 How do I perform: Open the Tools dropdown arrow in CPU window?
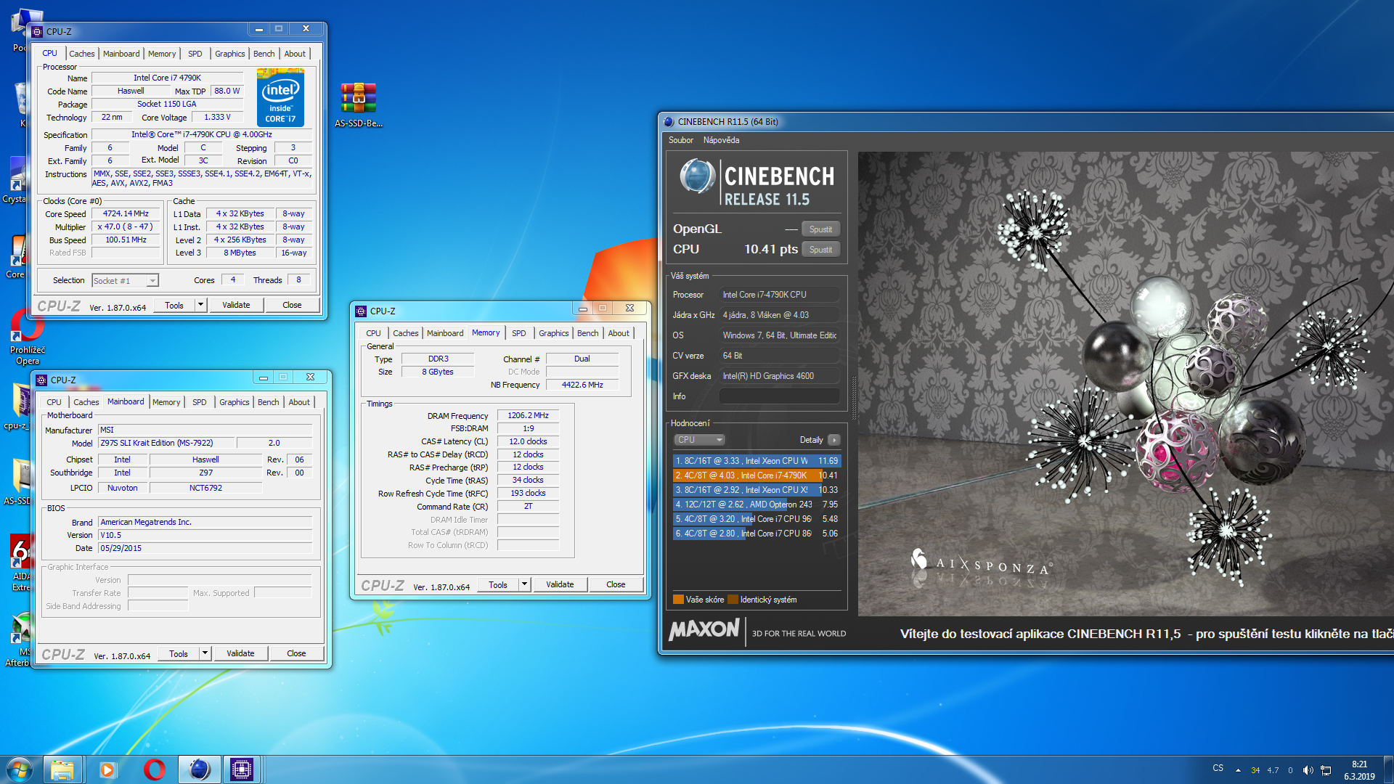click(x=200, y=305)
